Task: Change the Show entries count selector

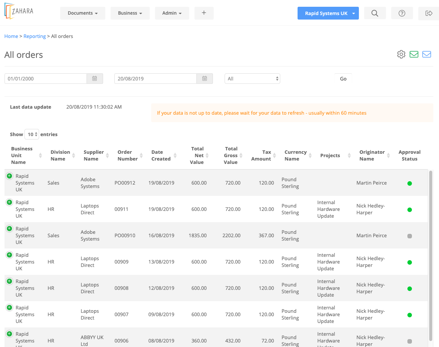Action: (32, 134)
